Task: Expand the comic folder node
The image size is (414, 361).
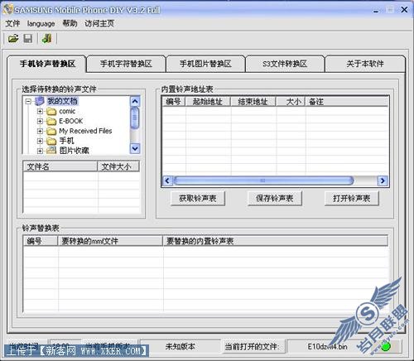Action: [x=40, y=112]
